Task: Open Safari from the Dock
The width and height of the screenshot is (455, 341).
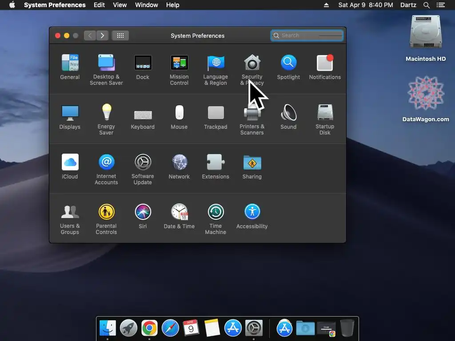Action: [x=170, y=328]
